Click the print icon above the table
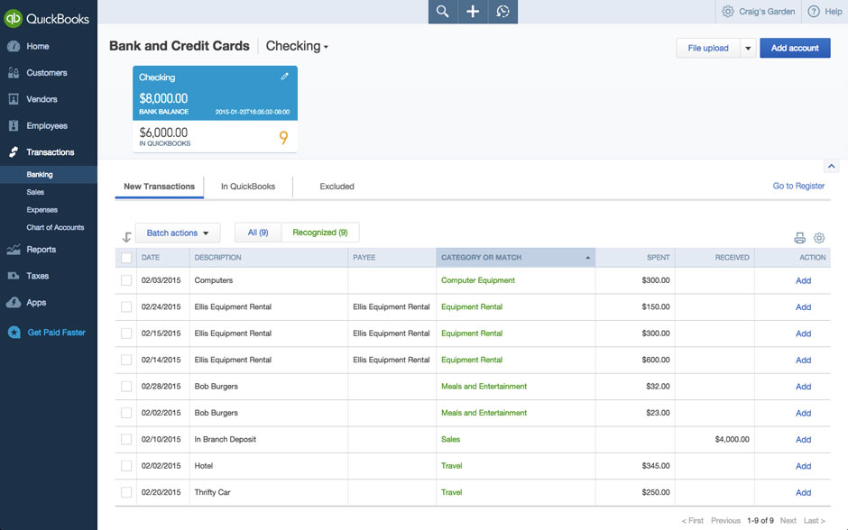This screenshot has height=530, width=848. coord(799,238)
